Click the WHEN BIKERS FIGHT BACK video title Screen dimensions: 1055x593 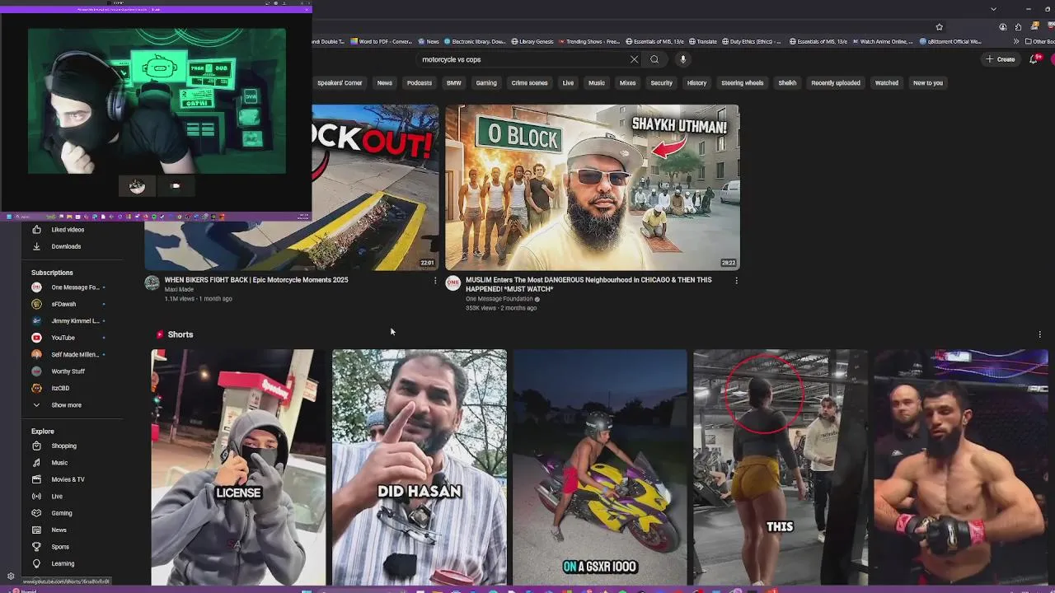256,280
